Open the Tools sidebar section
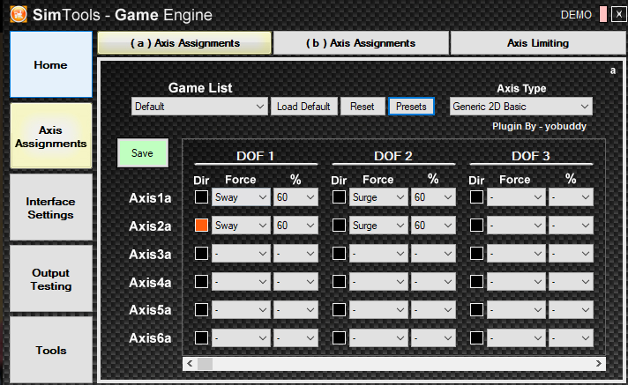The height and width of the screenshot is (385, 628). point(51,350)
